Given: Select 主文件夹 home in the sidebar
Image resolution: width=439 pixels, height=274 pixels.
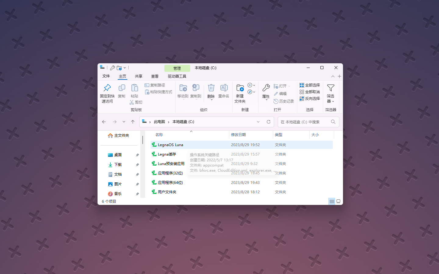Looking at the screenshot, I should (x=119, y=135).
